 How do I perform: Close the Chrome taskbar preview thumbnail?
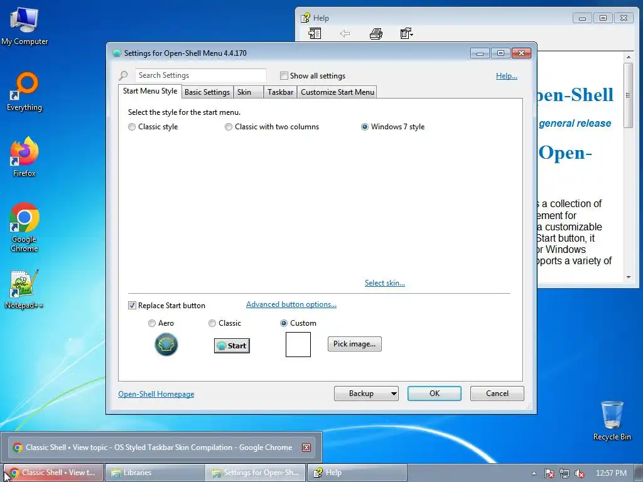pyautogui.click(x=306, y=447)
